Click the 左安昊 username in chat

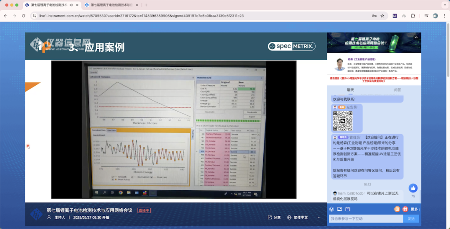click(x=352, y=107)
